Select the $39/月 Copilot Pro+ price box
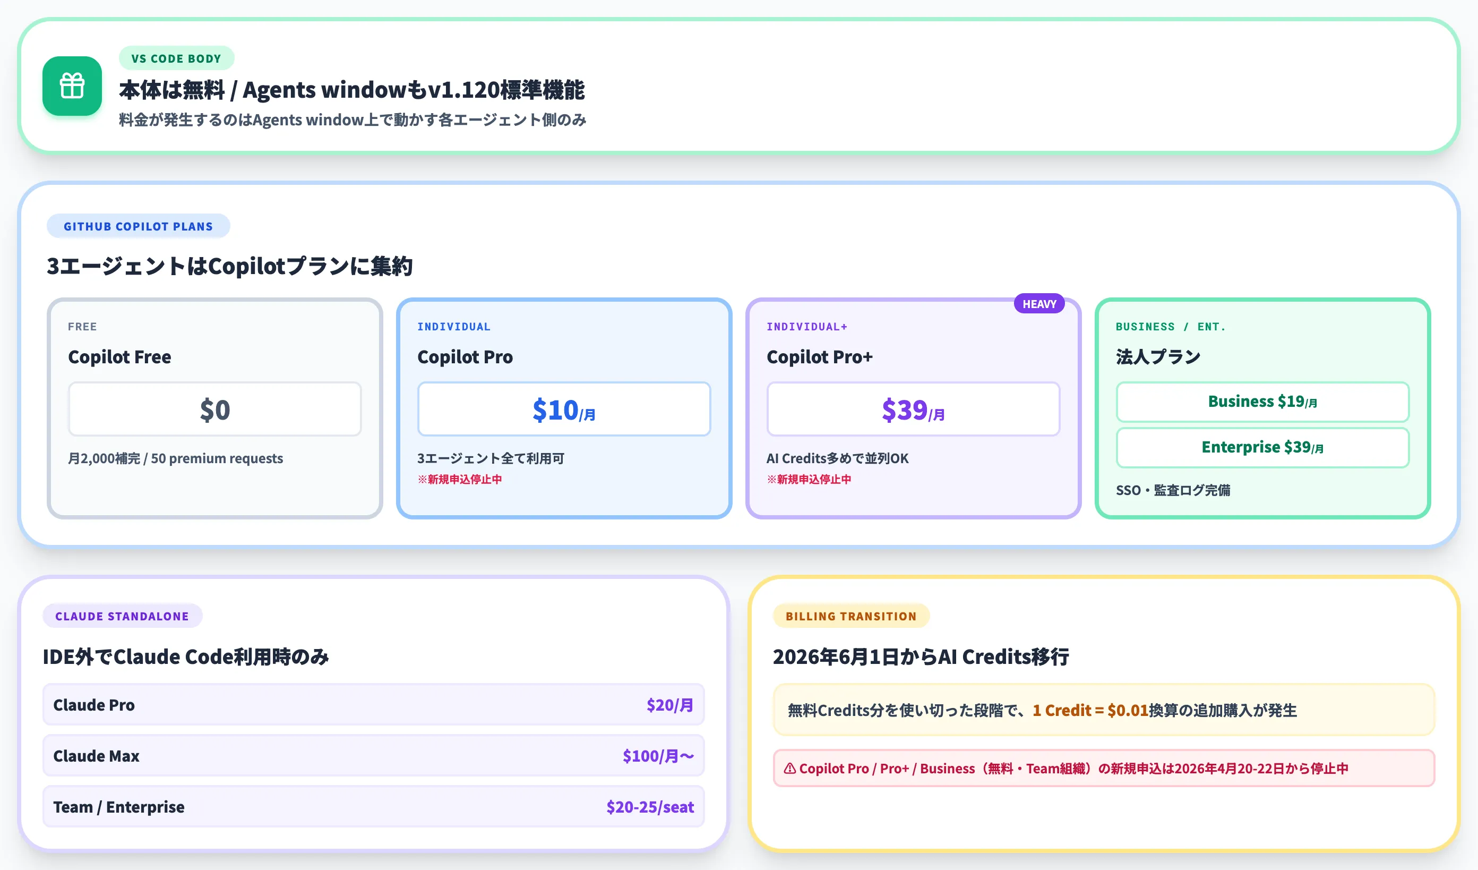 pos(913,410)
